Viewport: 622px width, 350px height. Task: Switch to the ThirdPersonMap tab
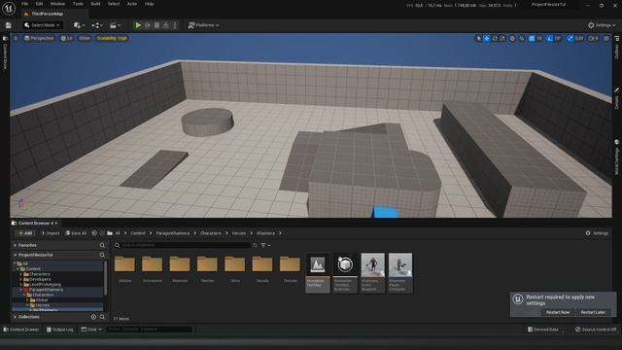47,14
